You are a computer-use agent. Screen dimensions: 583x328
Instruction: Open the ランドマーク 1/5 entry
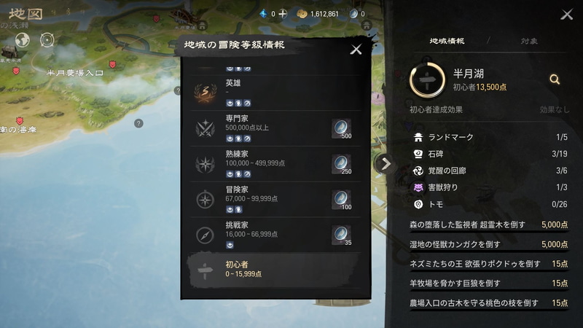pyautogui.click(x=490, y=137)
